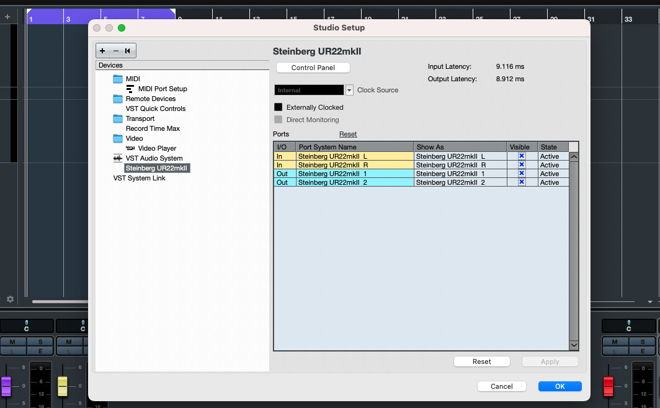Viewport: 660px width, 408px height.
Task: Click the VST Audio System waveform icon
Action: [118, 158]
